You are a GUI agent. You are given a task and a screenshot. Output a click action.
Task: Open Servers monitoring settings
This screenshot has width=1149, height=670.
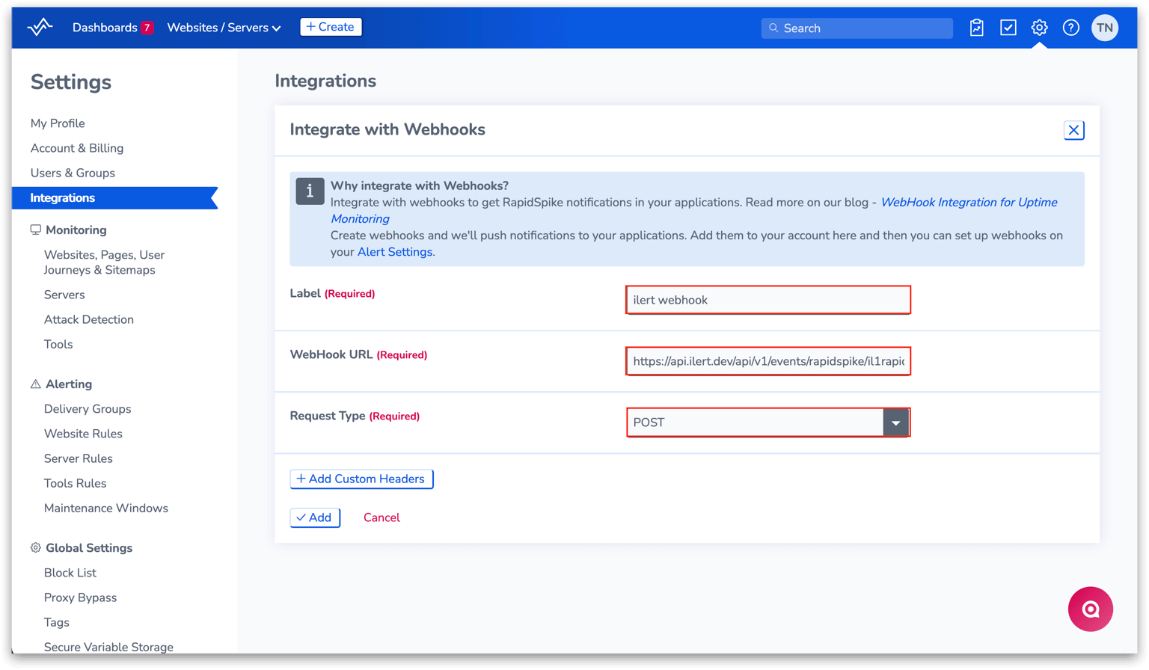pyautogui.click(x=64, y=295)
